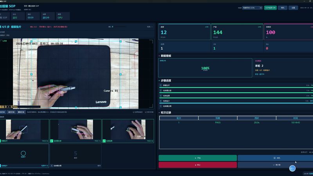Click the 步骤进度 section header

[166, 81]
